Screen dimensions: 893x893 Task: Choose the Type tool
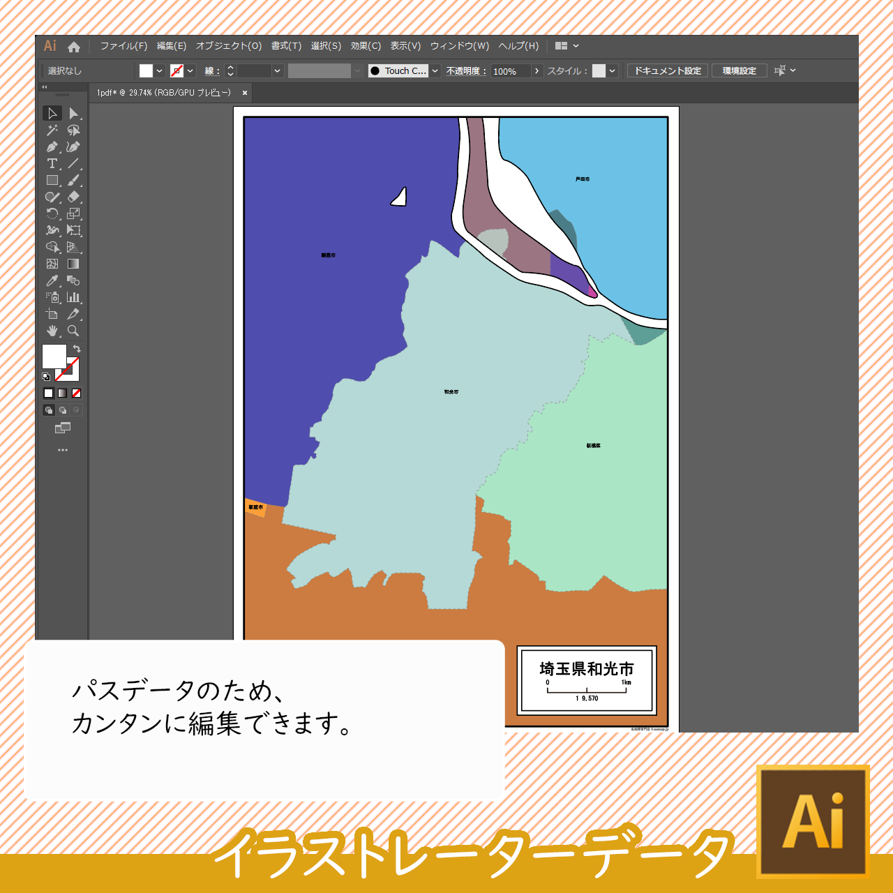(52, 164)
